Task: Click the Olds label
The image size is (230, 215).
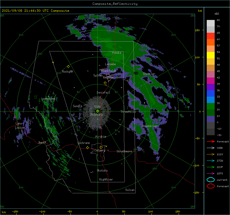Action: (97, 107)
